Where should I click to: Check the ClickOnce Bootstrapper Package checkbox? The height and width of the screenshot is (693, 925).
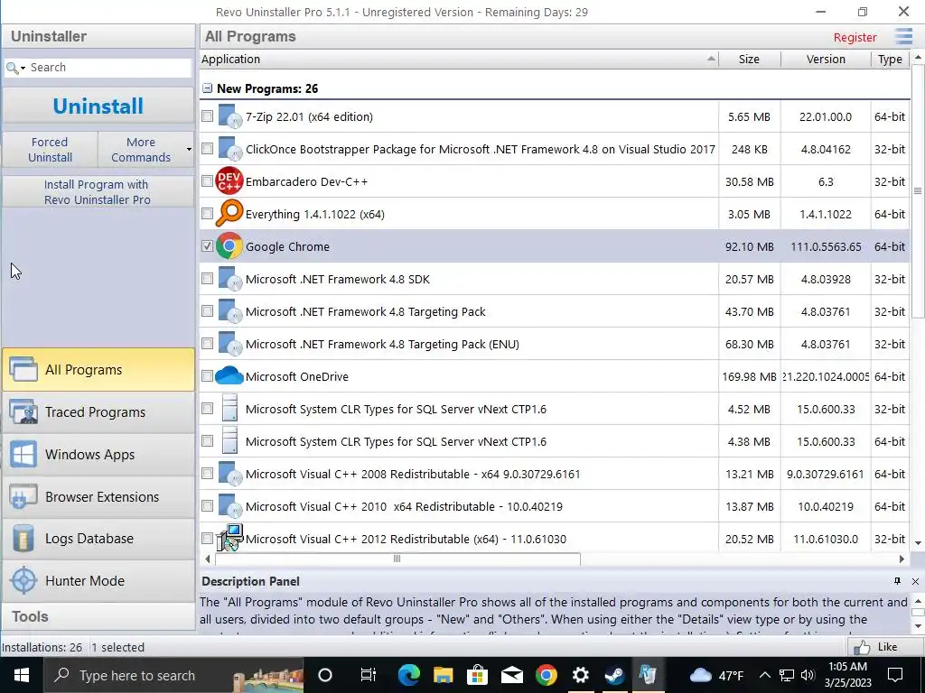click(x=207, y=149)
